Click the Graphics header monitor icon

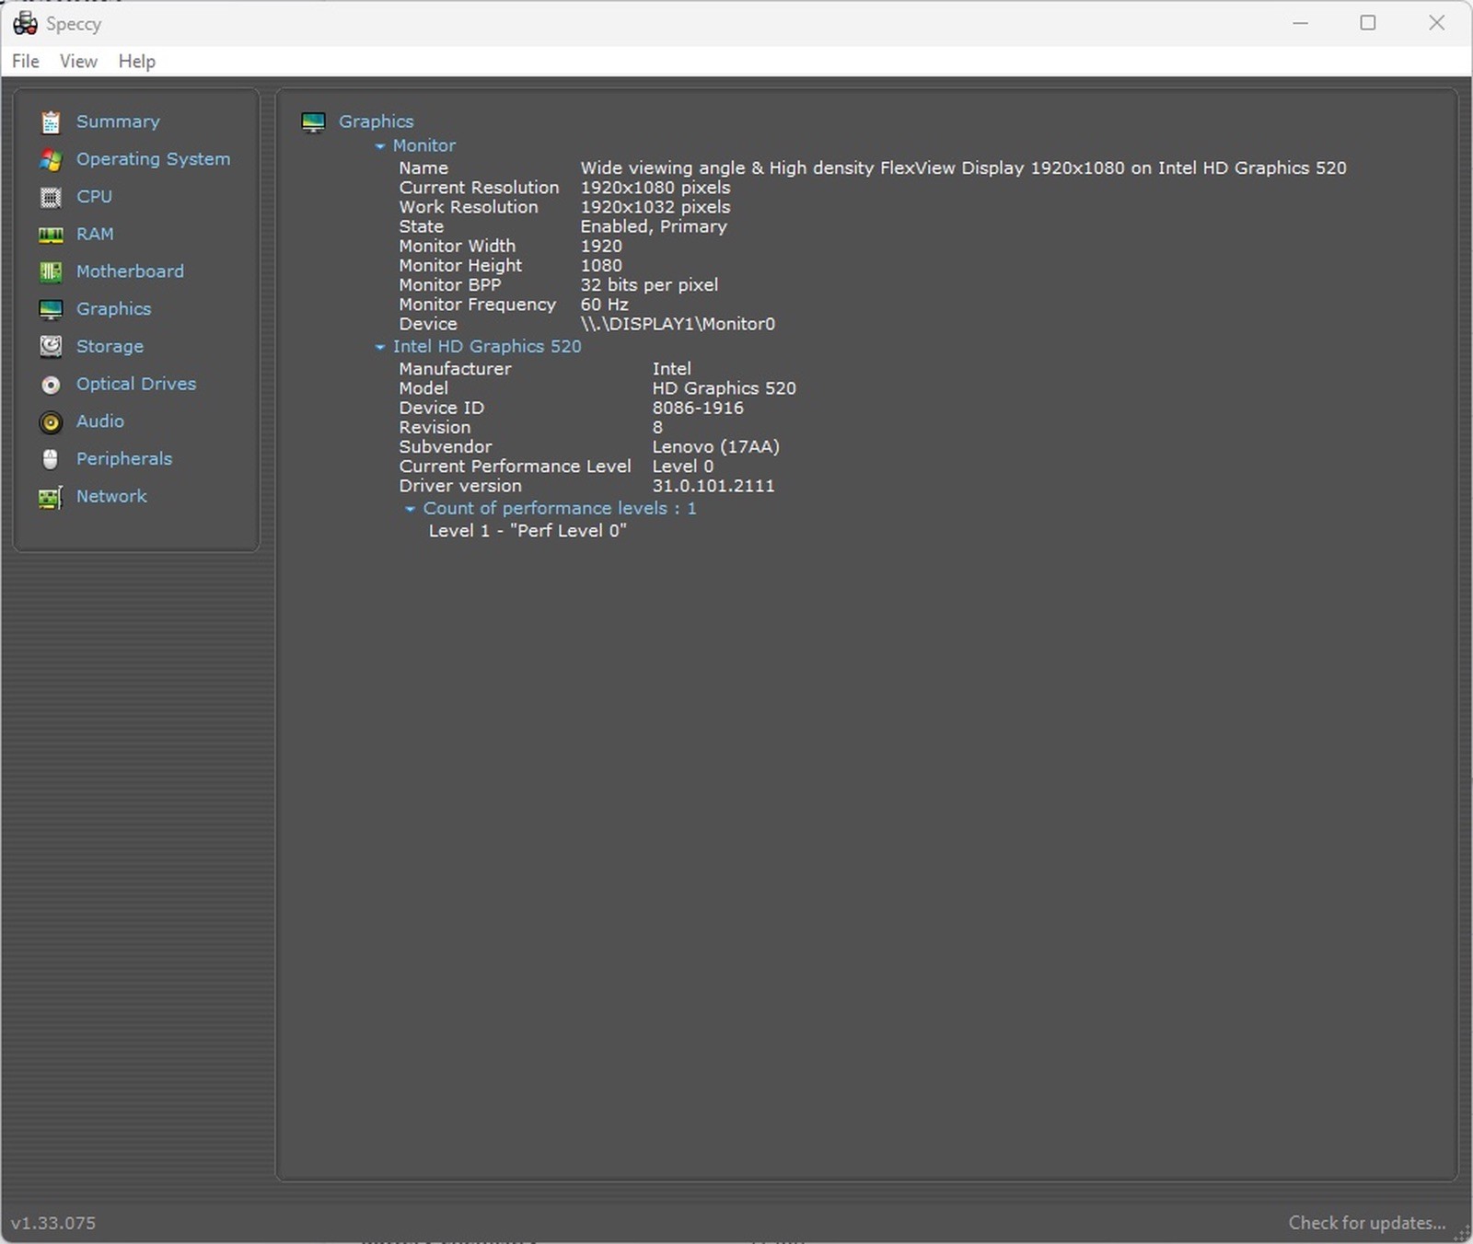coord(313,122)
